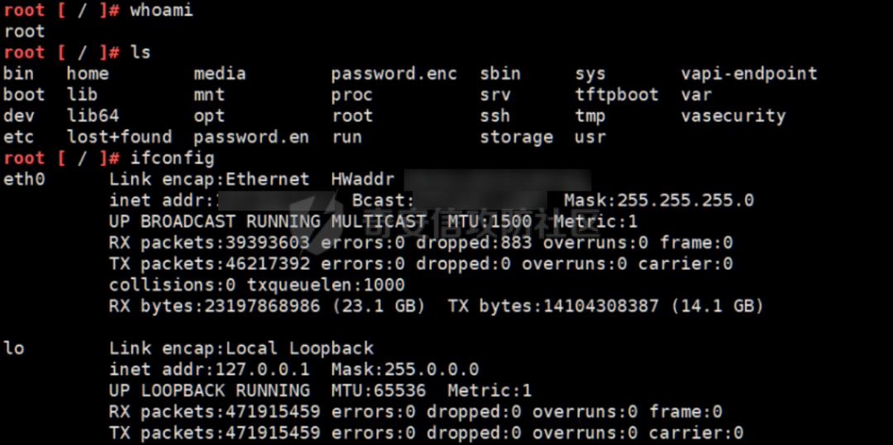Viewport: 893px width, 445px height.
Task: Click the whoami command text
Action: (x=162, y=10)
